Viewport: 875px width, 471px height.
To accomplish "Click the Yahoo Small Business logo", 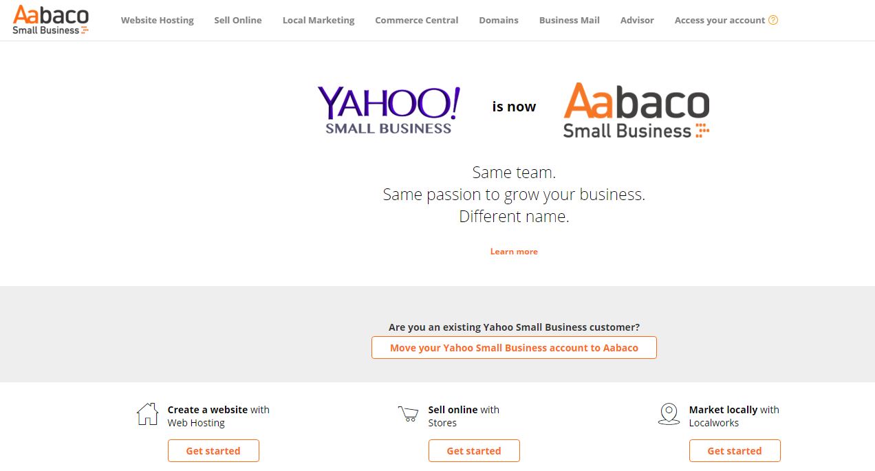I will point(389,110).
